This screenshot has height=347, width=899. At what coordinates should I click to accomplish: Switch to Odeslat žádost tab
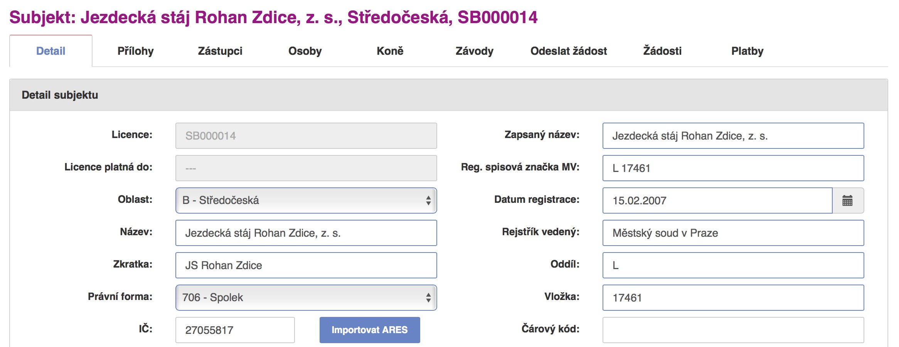coord(569,51)
